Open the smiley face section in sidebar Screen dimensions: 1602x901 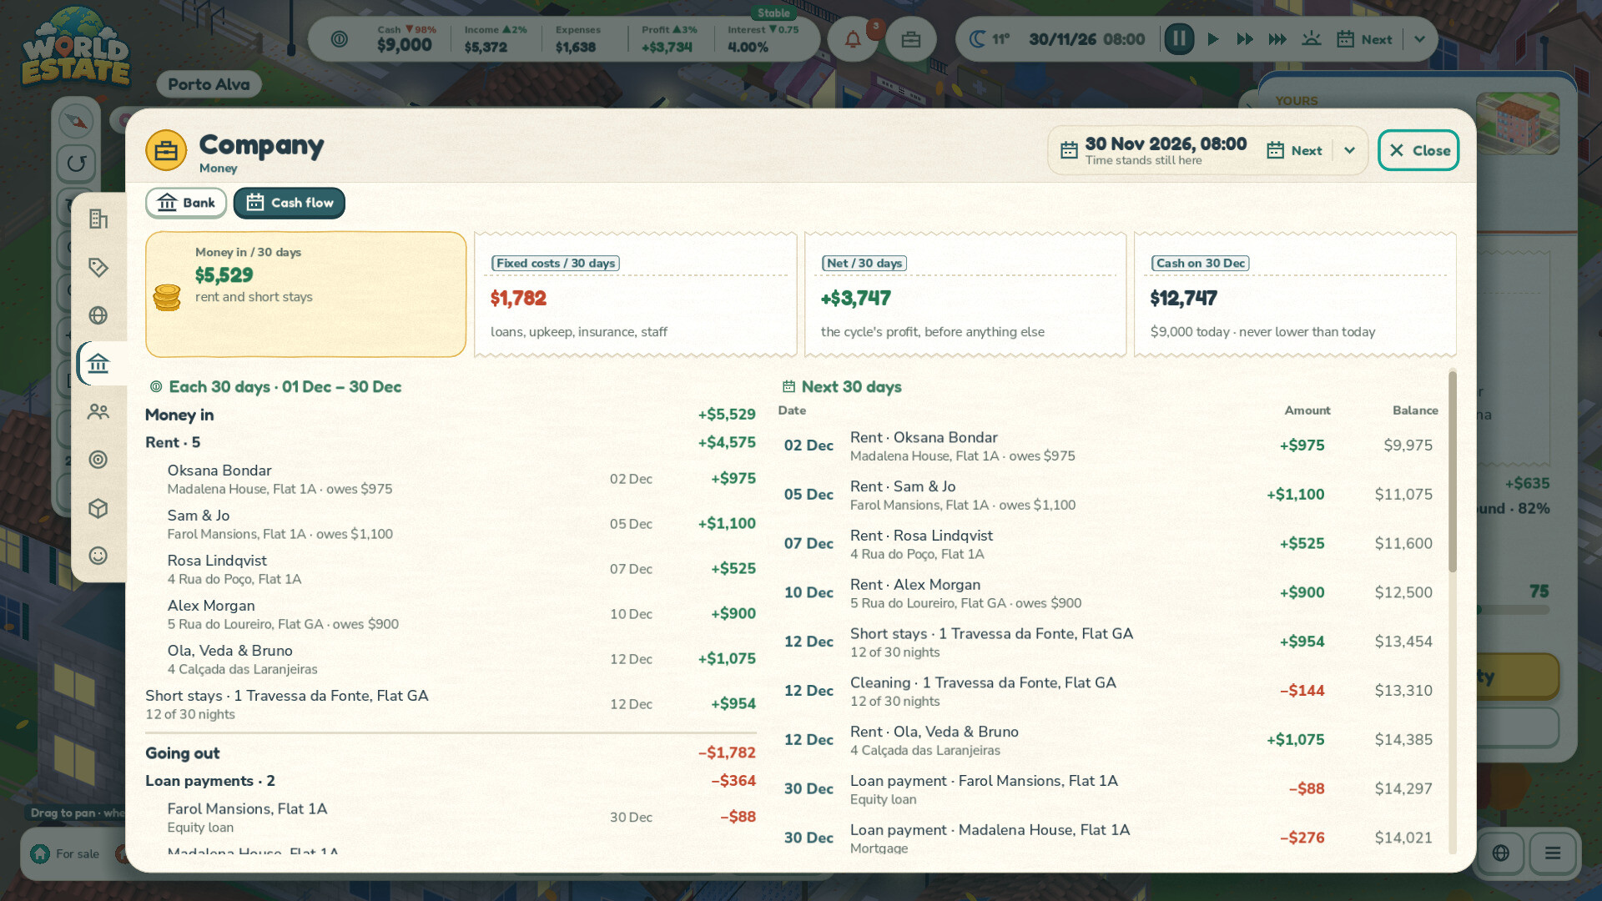[98, 556]
